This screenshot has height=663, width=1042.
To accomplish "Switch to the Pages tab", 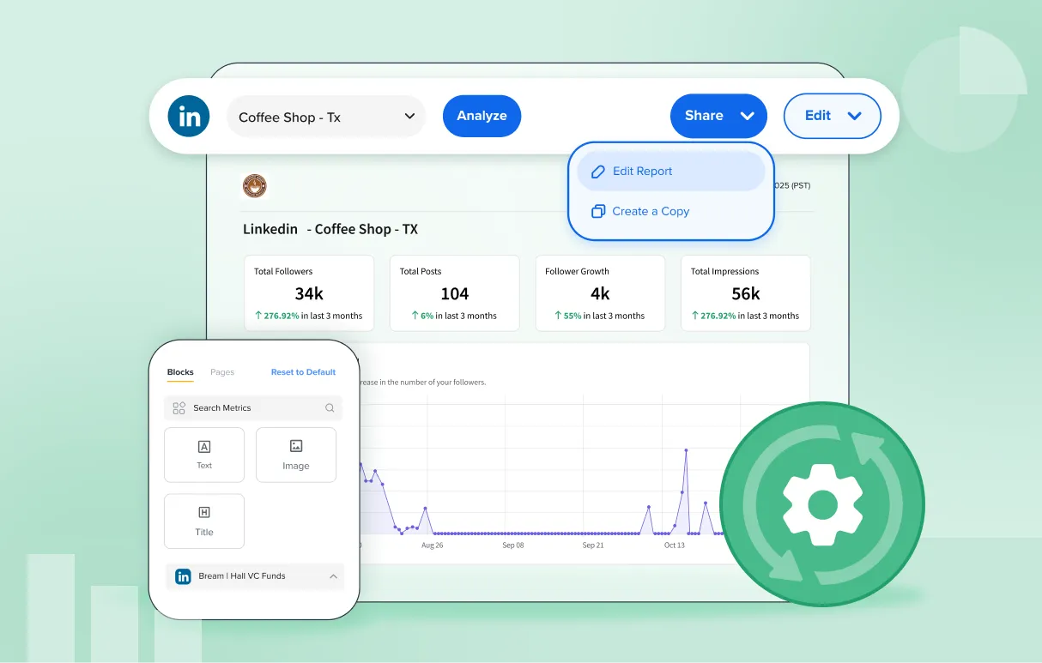I will [x=222, y=372].
